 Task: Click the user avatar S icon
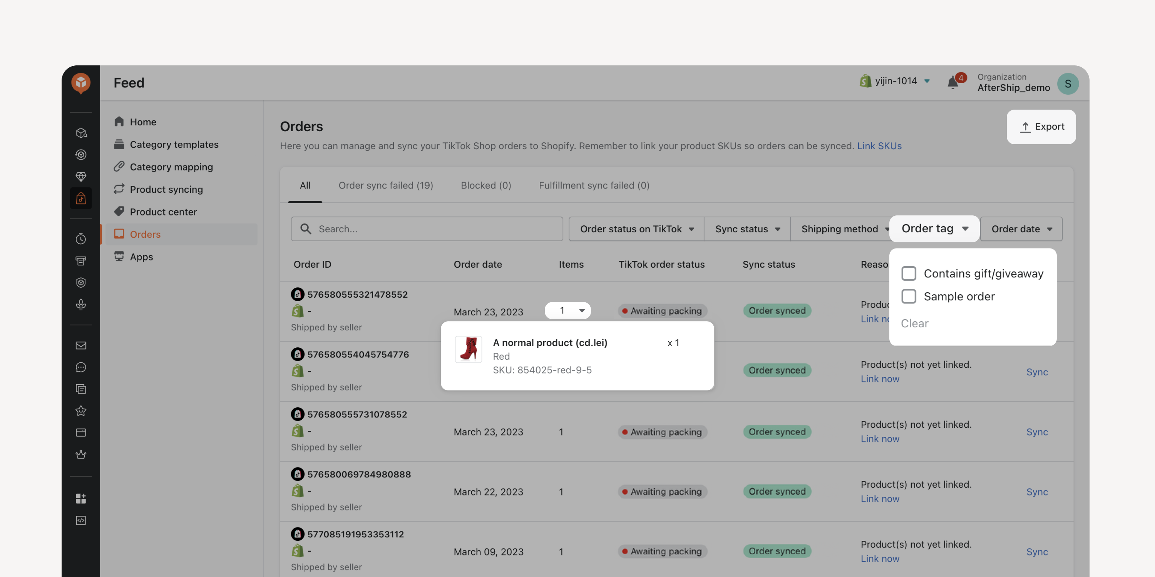(x=1068, y=84)
